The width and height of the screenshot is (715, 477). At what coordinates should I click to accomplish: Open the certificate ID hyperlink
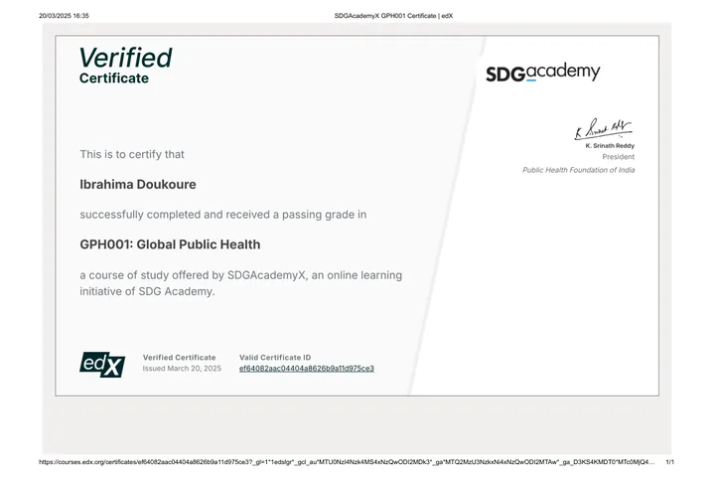click(307, 369)
